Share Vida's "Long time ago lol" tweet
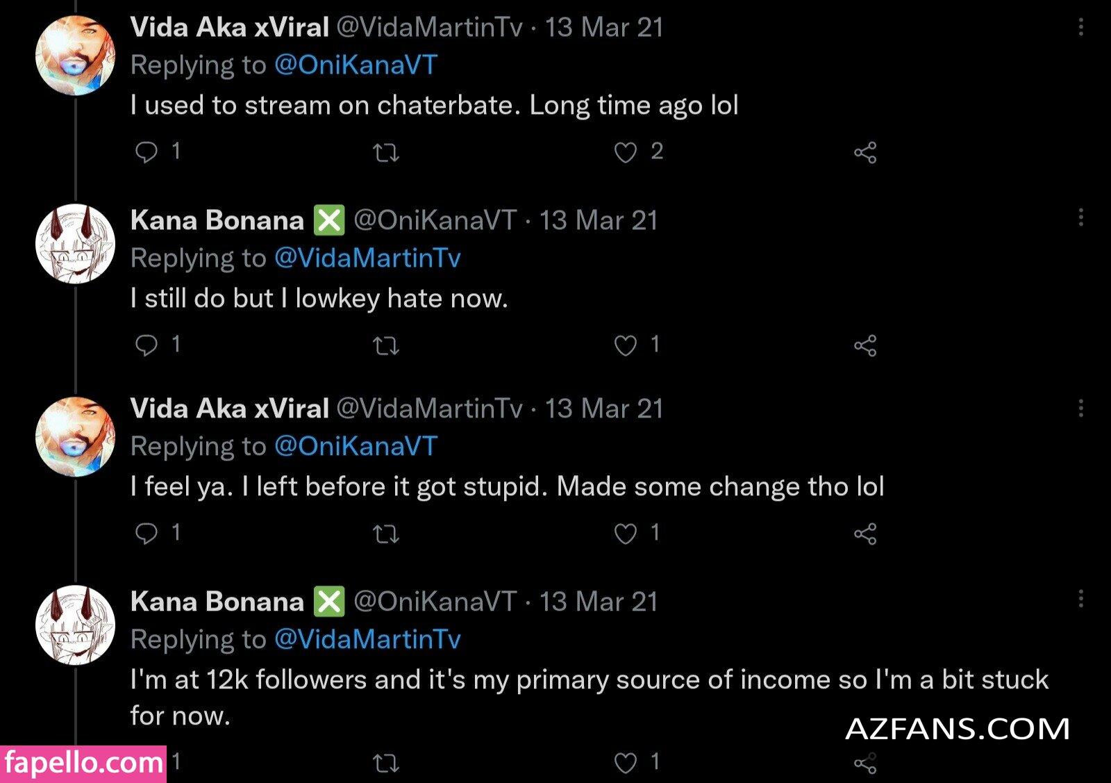Image resolution: width=1111 pixels, height=783 pixels. pos(865,153)
